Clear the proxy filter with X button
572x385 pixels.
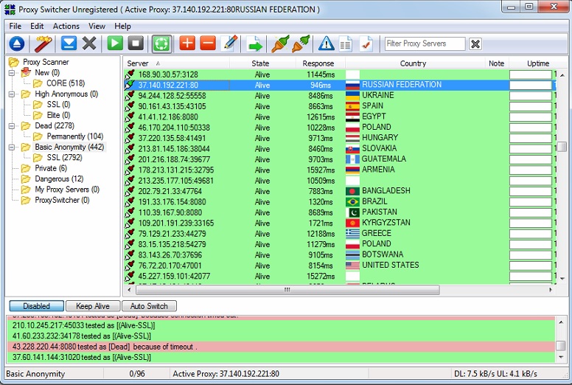coord(475,44)
